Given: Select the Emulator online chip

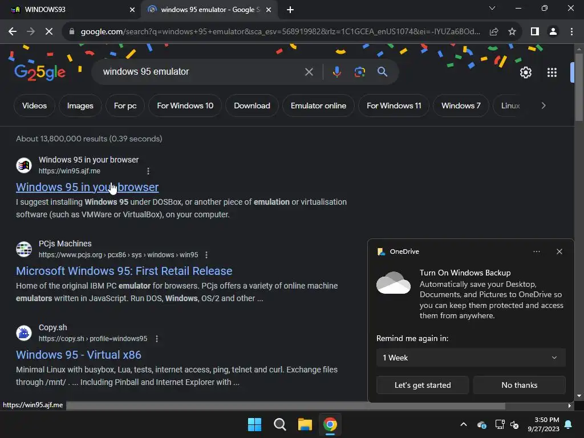Looking at the screenshot, I should pyautogui.click(x=318, y=106).
